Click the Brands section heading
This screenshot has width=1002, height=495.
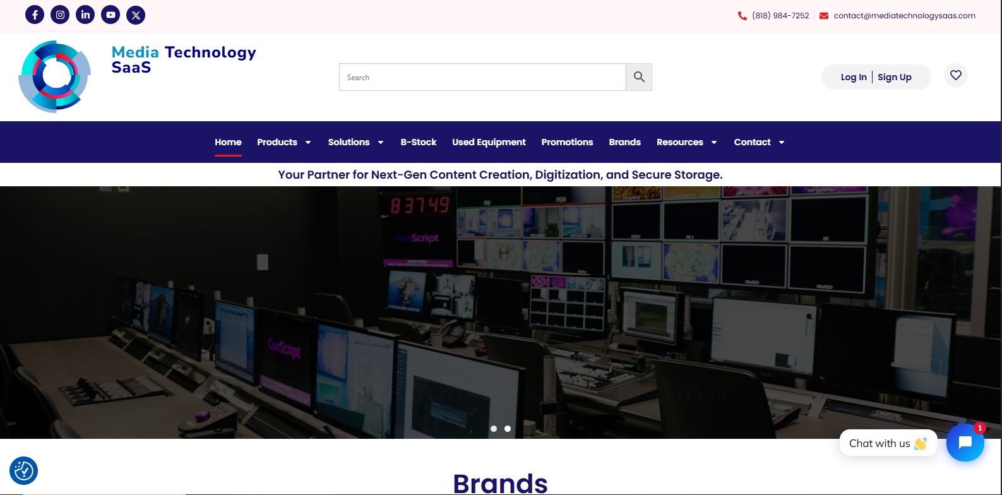(x=501, y=483)
